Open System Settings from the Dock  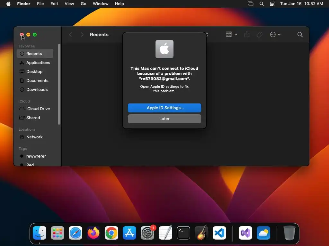(x=147, y=233)
